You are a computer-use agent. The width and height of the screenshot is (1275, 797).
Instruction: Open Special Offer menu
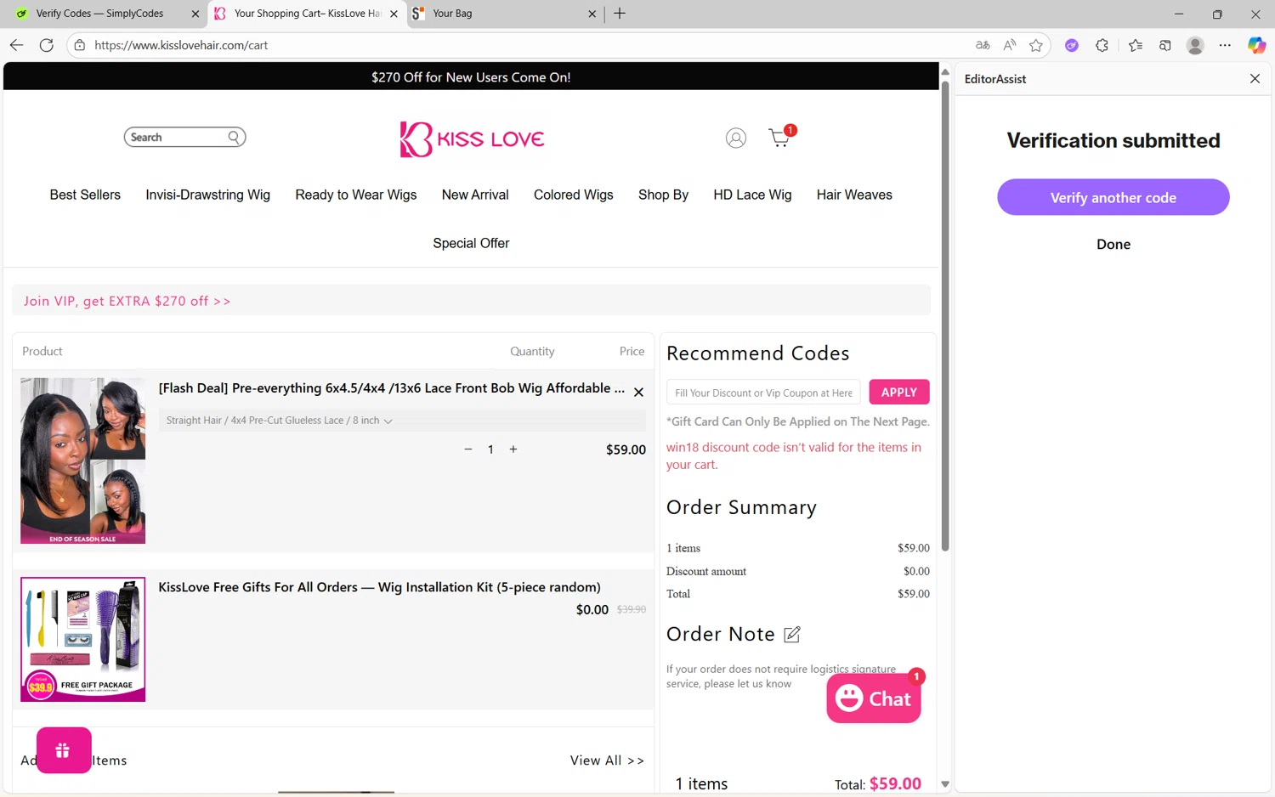point(471,243)
